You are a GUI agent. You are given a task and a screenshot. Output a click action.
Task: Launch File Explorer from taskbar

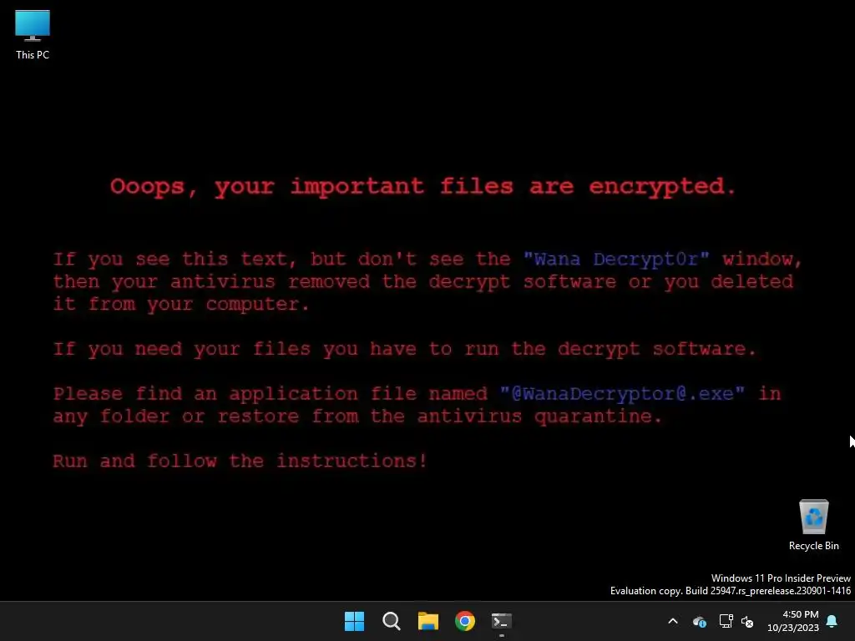coord(428,621)
